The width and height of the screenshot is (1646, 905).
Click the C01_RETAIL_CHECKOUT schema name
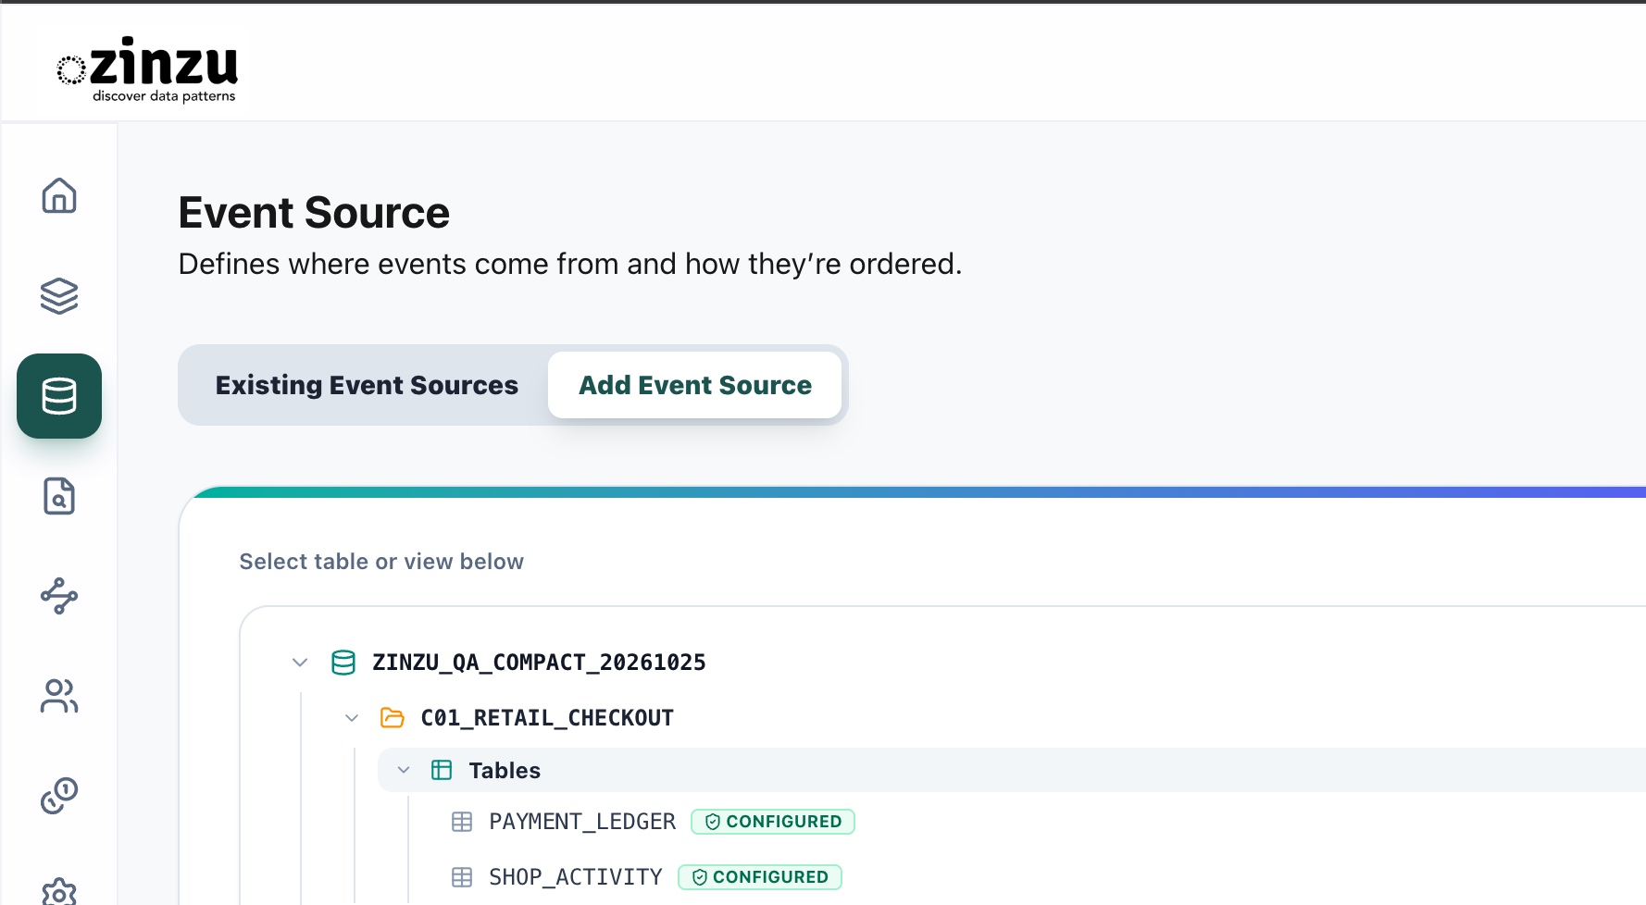point(547,718)
